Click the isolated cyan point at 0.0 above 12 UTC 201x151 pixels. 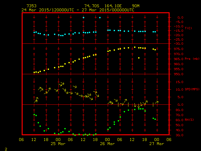tap(84, 18)
